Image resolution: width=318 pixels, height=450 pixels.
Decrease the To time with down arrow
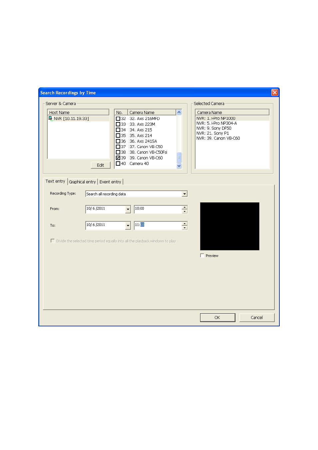pyautogui.click(x=185, y=228)
